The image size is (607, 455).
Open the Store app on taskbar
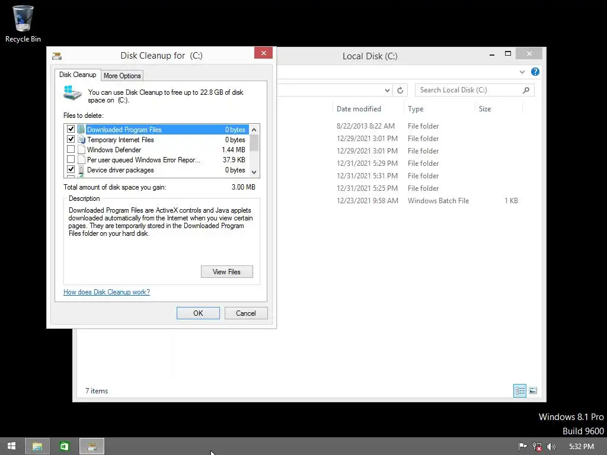click(64, 447)
